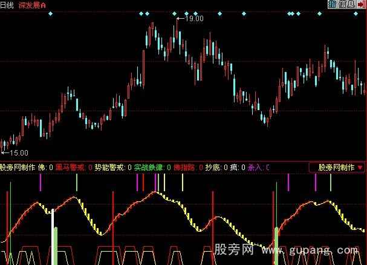Select the red 佛指路 indicator label

pos(185,167)
